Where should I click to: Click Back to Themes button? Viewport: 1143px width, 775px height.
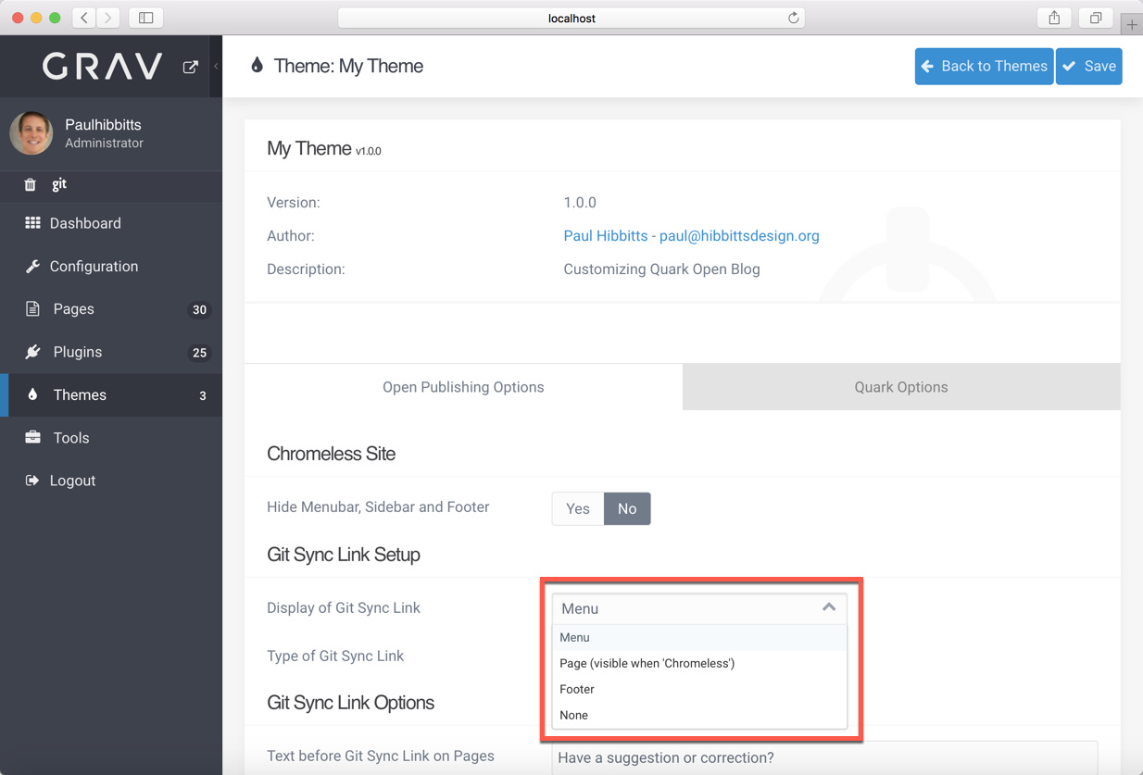(x=984, y=66)
